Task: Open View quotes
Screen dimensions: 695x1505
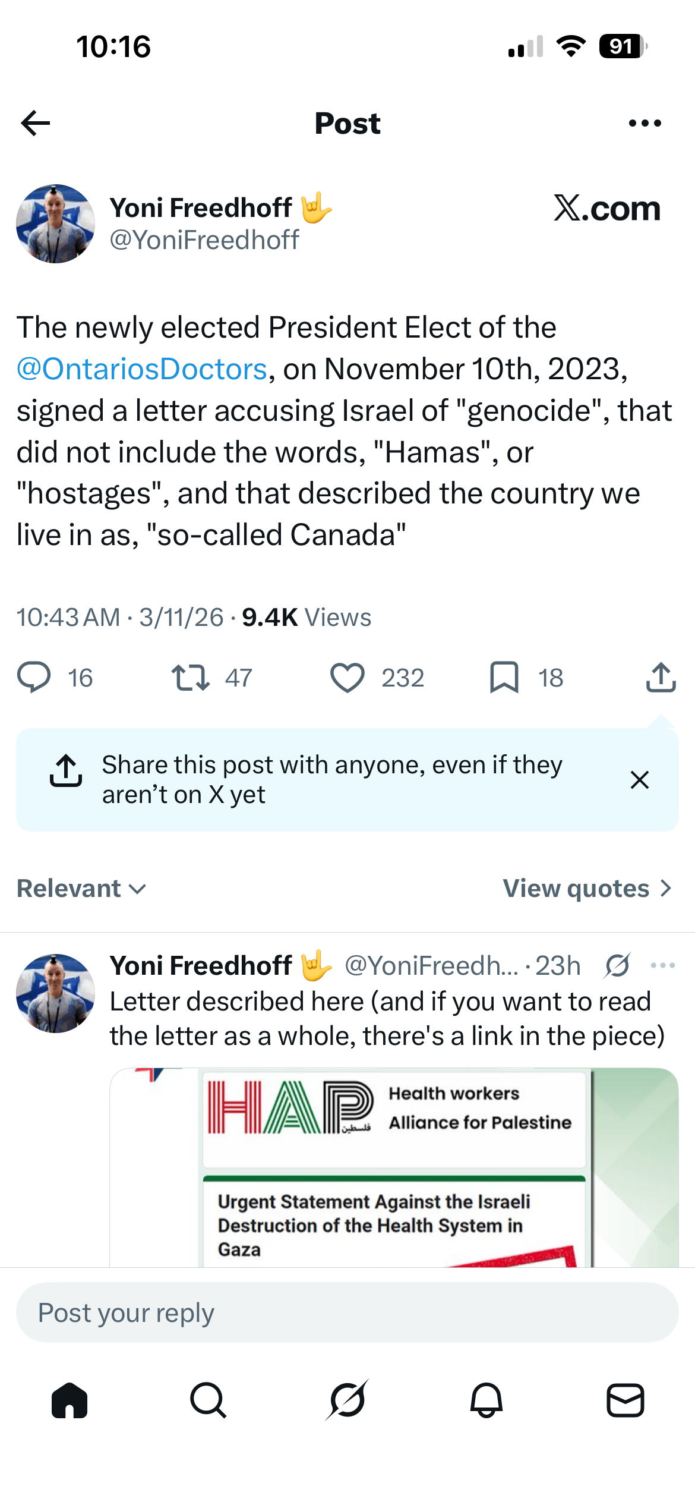Action: point(587,888)
